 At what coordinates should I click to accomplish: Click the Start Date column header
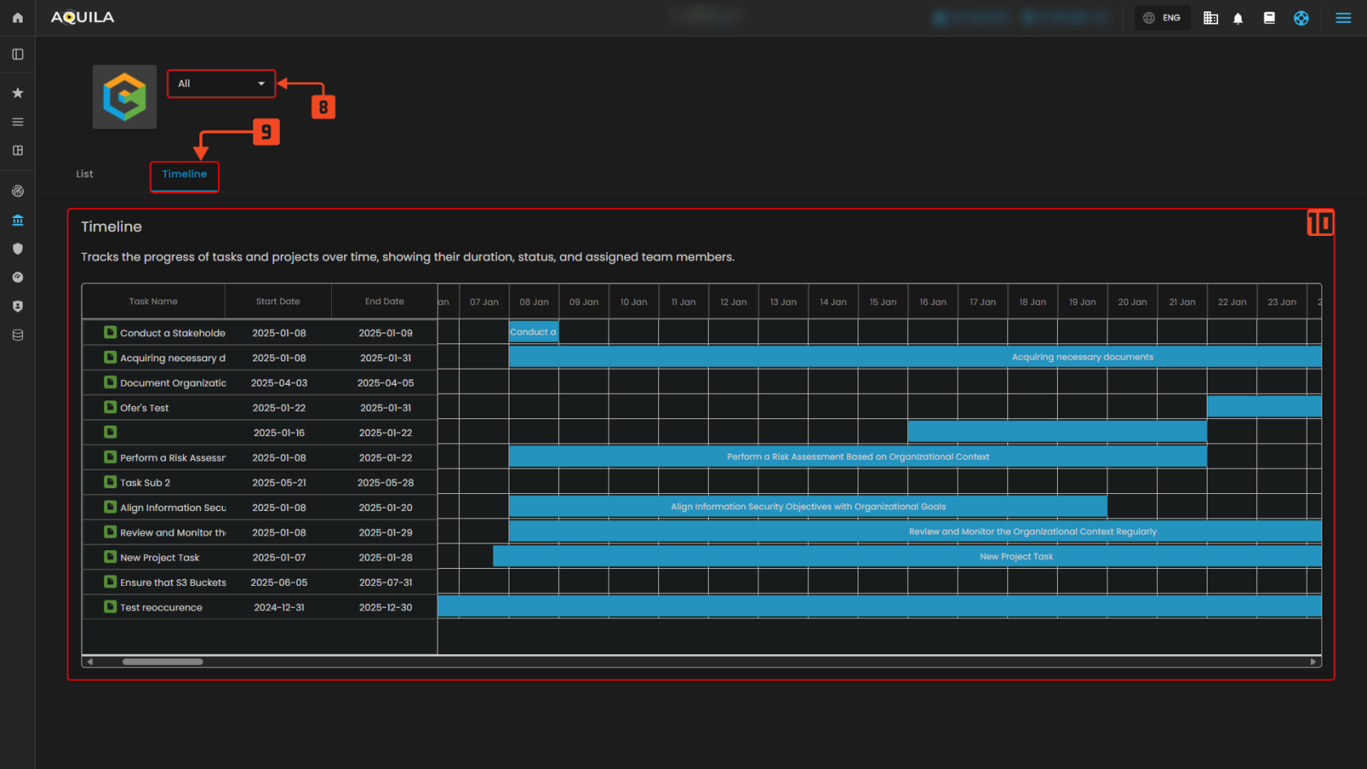click(x=277, y=301)
